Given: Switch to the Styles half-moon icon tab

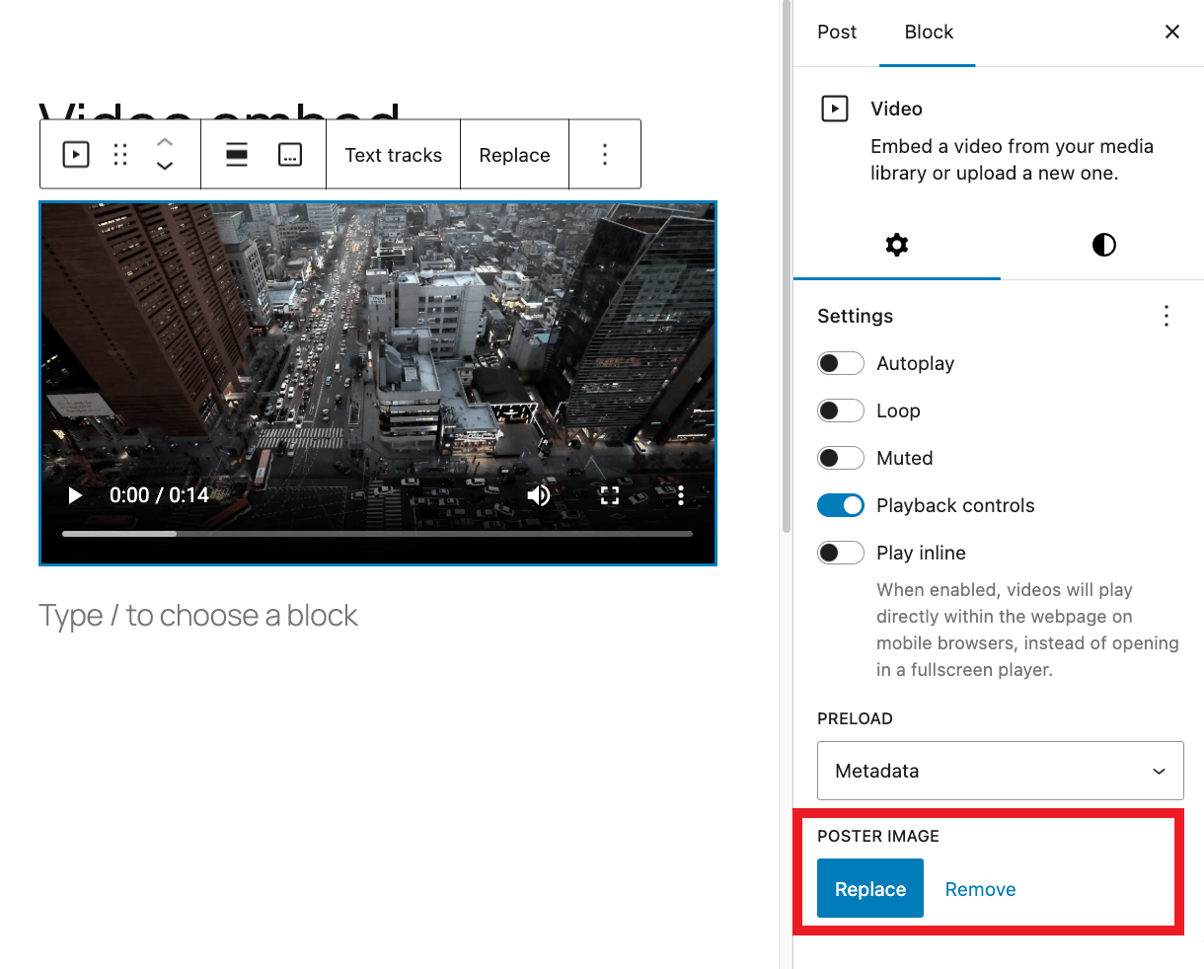Looking at the screenshot, I should (1103, 245).
